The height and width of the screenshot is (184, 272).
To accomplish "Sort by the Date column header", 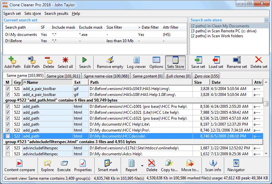I will tap(231, 82).
